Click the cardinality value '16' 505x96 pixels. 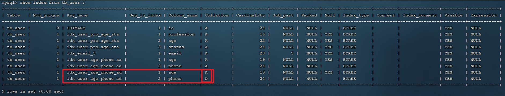click(x=262, y=34)
